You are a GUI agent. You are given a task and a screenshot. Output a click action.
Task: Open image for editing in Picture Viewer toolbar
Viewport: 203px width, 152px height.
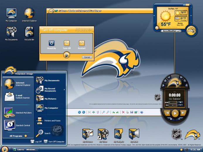(136, 112)
